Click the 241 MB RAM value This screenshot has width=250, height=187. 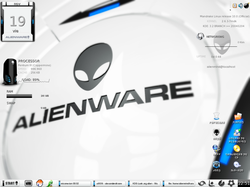click(x=45, y=96)
